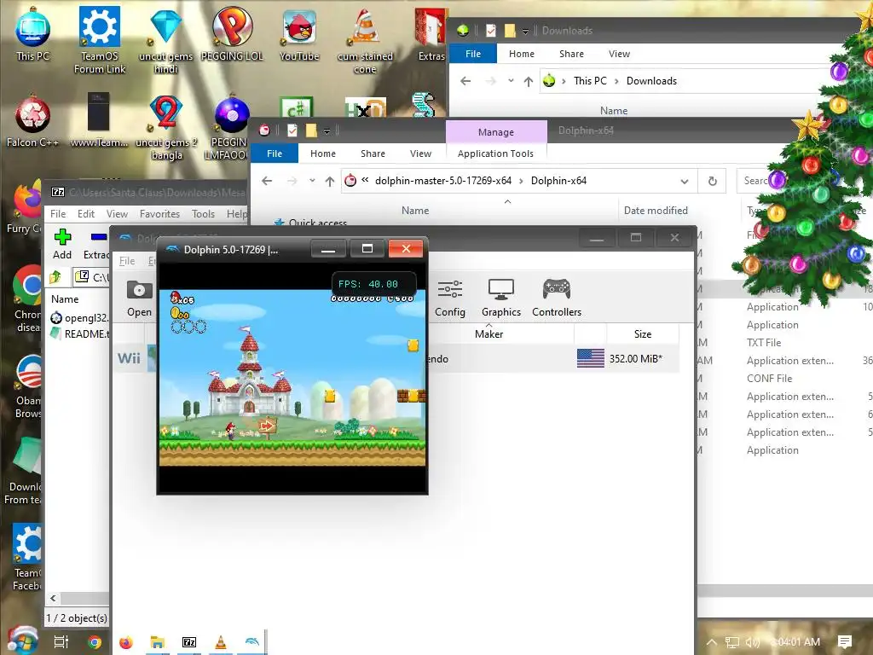
Task: Switch to Share tab in Dolphin-x64 Explorer
Action: tap(373, 154)
